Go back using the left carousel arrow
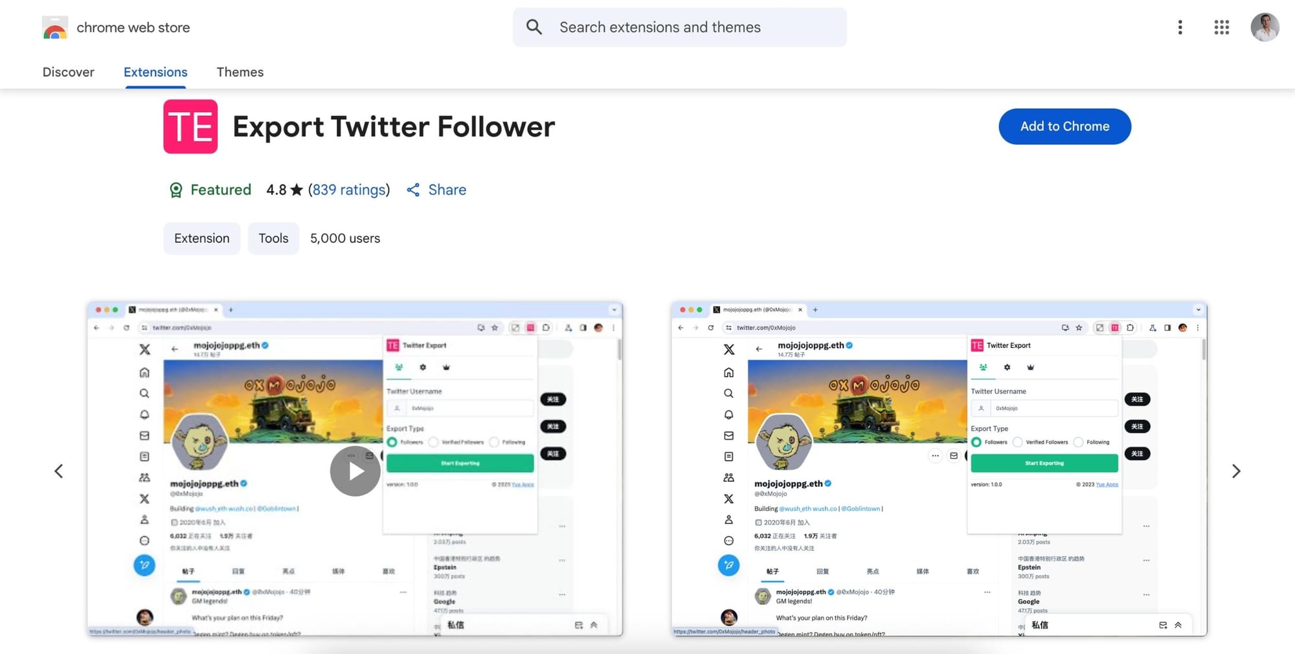1295x654 pixels. click(58, 471)
